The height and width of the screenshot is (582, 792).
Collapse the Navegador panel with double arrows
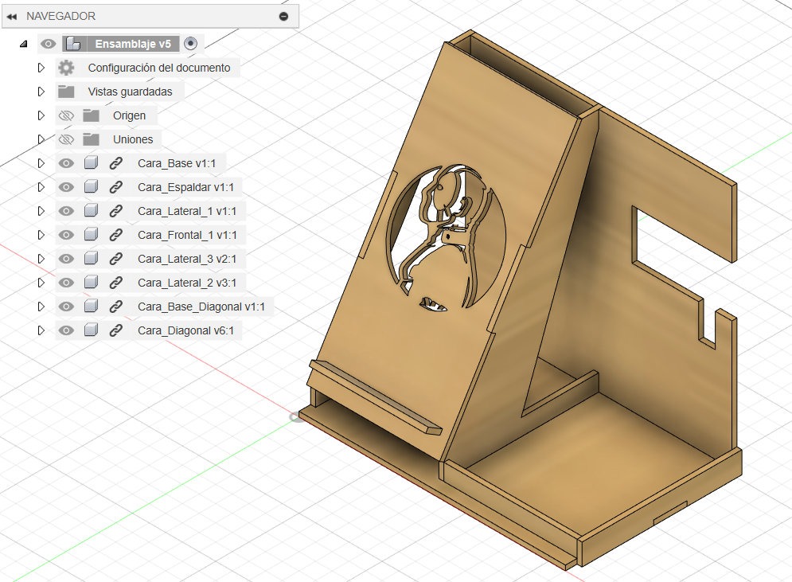pyautogui.click(x=12, y=17)
